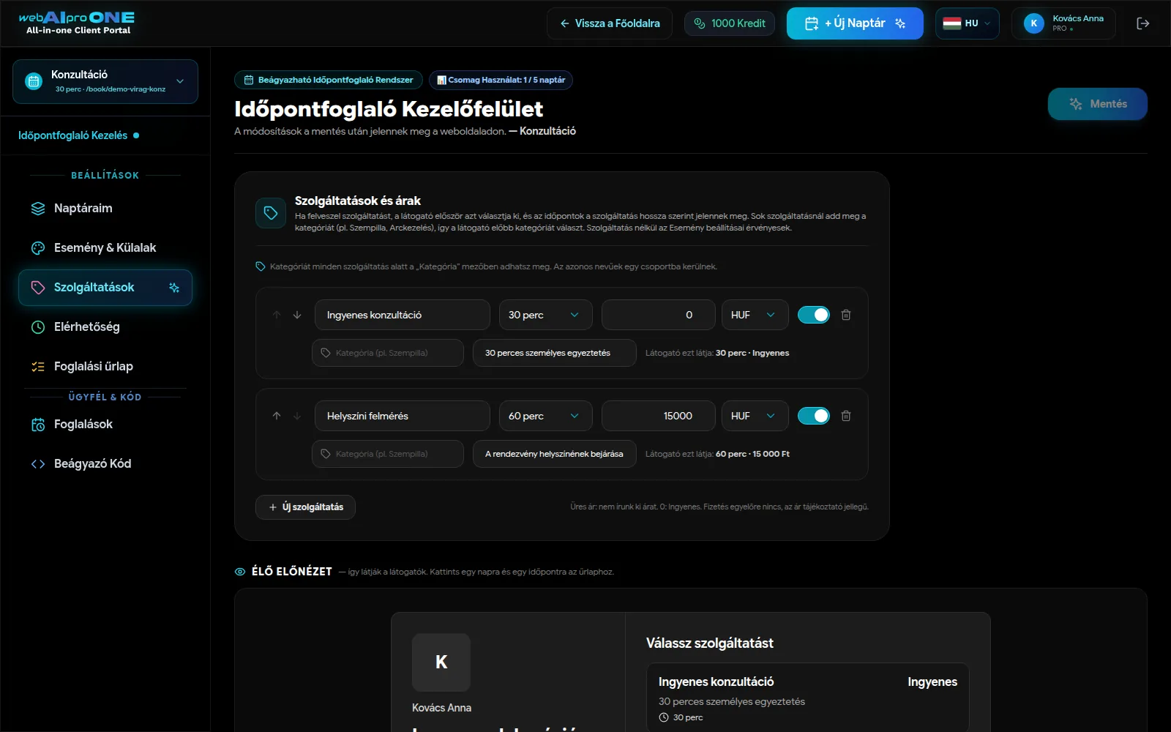Click the tag icon beside Szolgáltatások és árak

pyautogui.click(x=271, y=213)
